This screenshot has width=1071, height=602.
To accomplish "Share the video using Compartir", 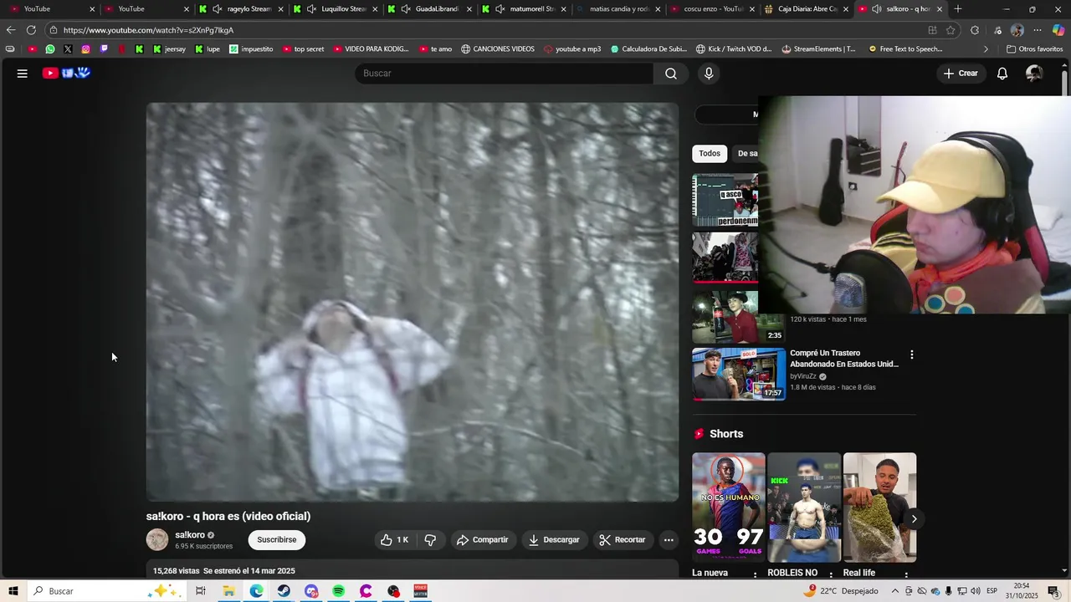I will pyautogui.click(x=482, y=540).
